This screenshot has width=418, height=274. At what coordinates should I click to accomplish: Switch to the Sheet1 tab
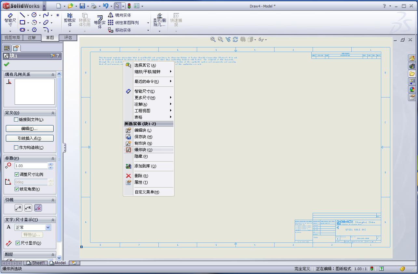[36, 263]
